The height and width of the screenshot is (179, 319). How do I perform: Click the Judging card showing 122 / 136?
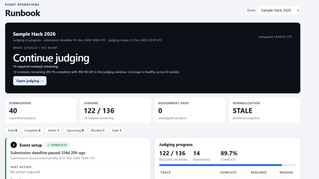click(115, 110)
